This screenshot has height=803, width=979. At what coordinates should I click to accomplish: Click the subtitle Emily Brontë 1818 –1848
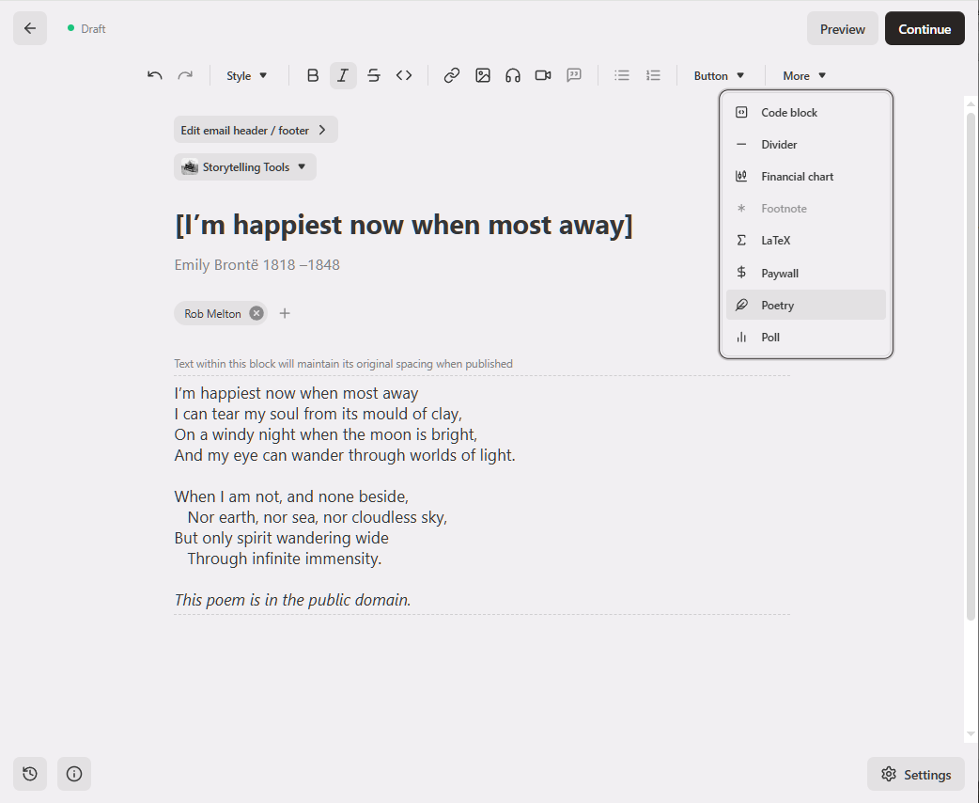(x=256, y=264)
